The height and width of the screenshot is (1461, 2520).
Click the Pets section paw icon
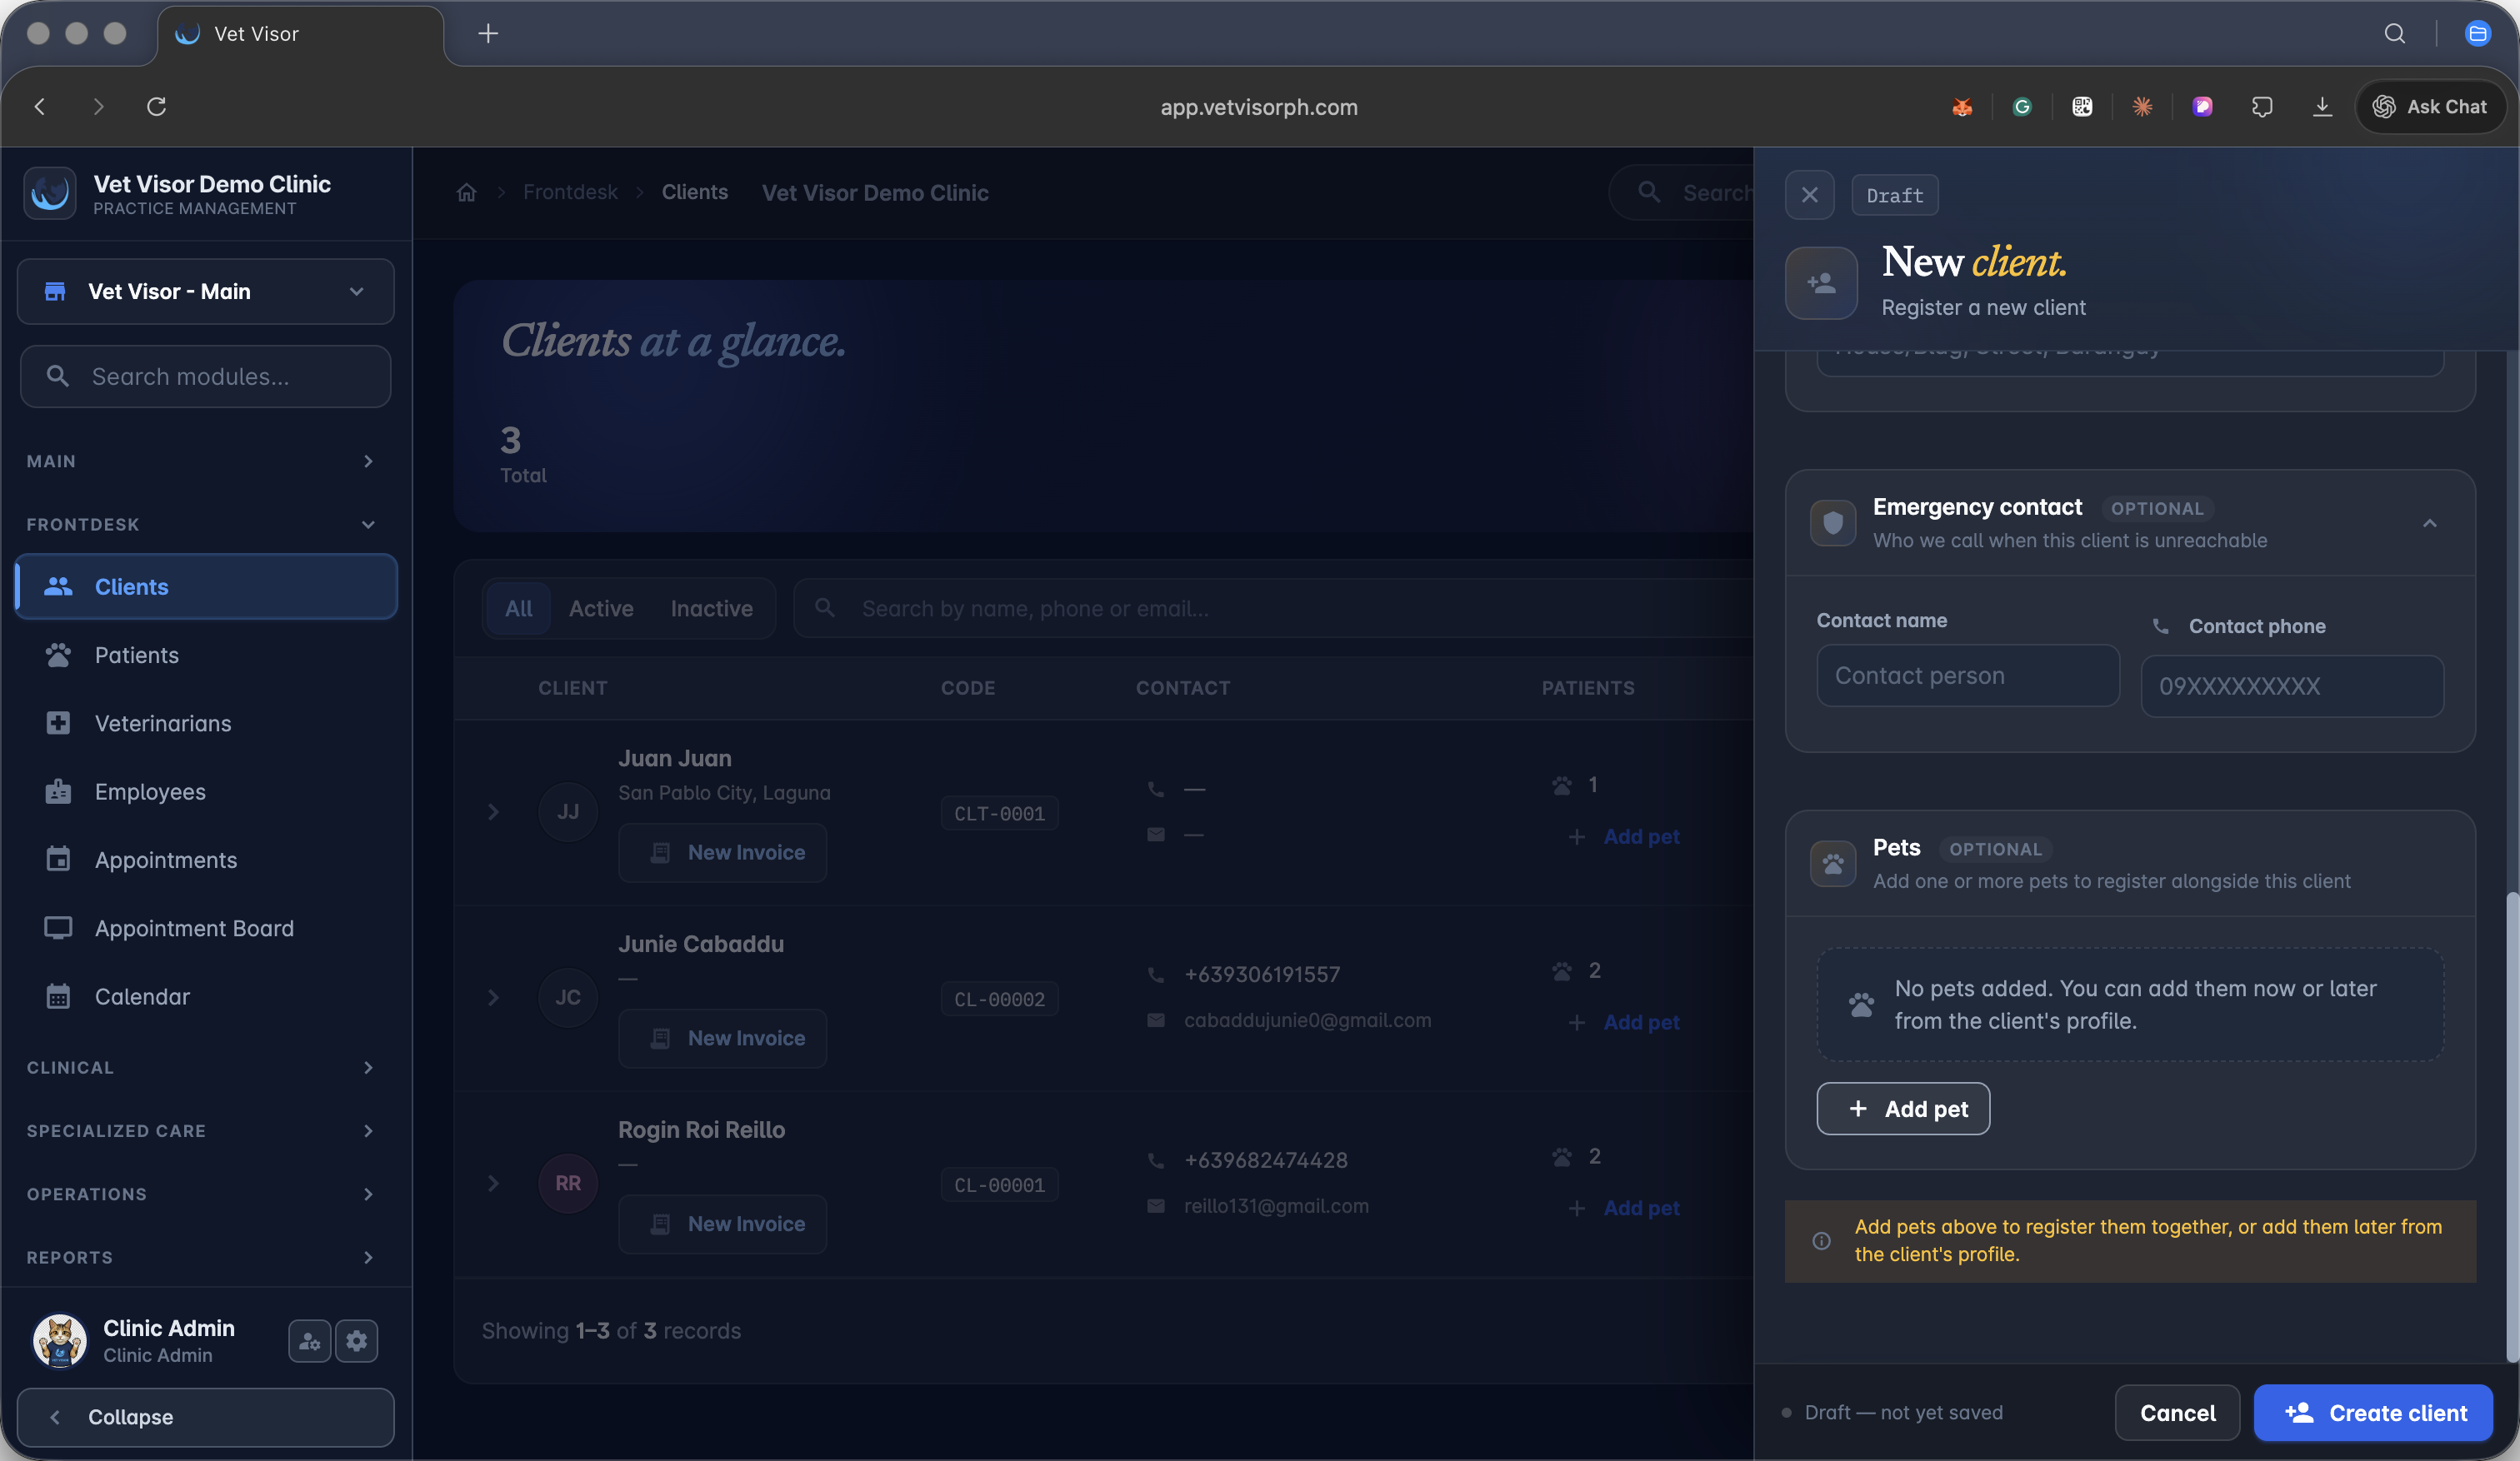(1833, 864)
